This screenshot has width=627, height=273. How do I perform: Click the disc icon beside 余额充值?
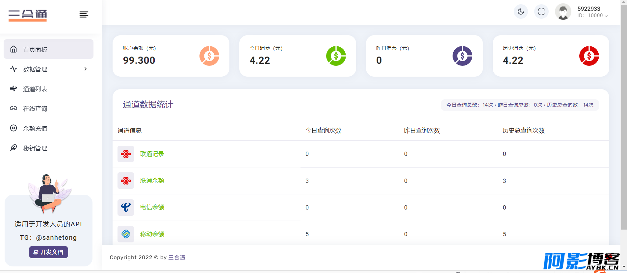click(x=13, y=128)
